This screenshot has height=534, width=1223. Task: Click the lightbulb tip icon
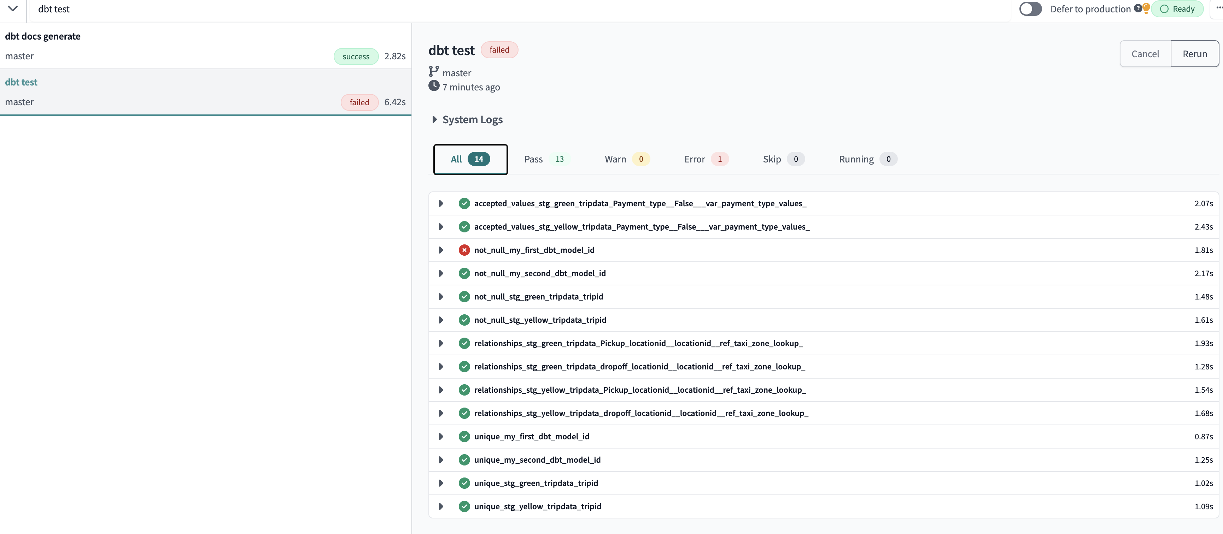pyautogui.click(x=1146, y=8)
